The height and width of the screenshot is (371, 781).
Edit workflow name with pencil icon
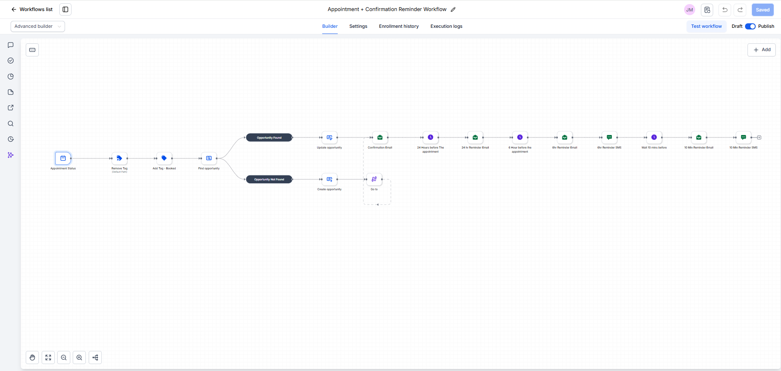tap(453, 9)
